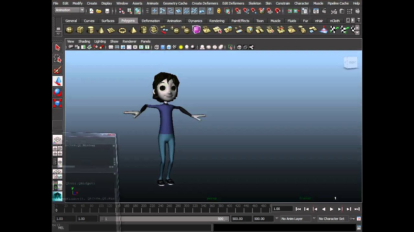Select the arrow Select tool in toolbox

(x=58, y=48)
